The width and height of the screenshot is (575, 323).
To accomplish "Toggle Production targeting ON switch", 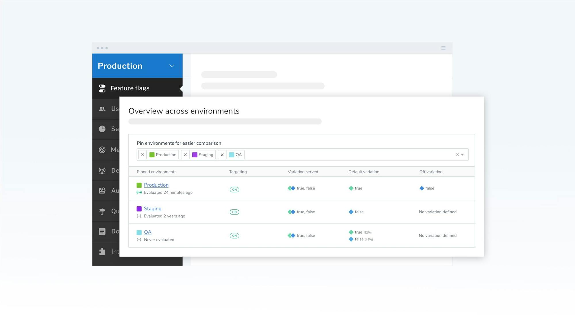I will coord(234,189).
